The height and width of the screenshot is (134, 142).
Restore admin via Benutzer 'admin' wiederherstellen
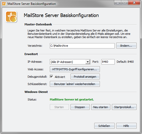click(75, 84)
